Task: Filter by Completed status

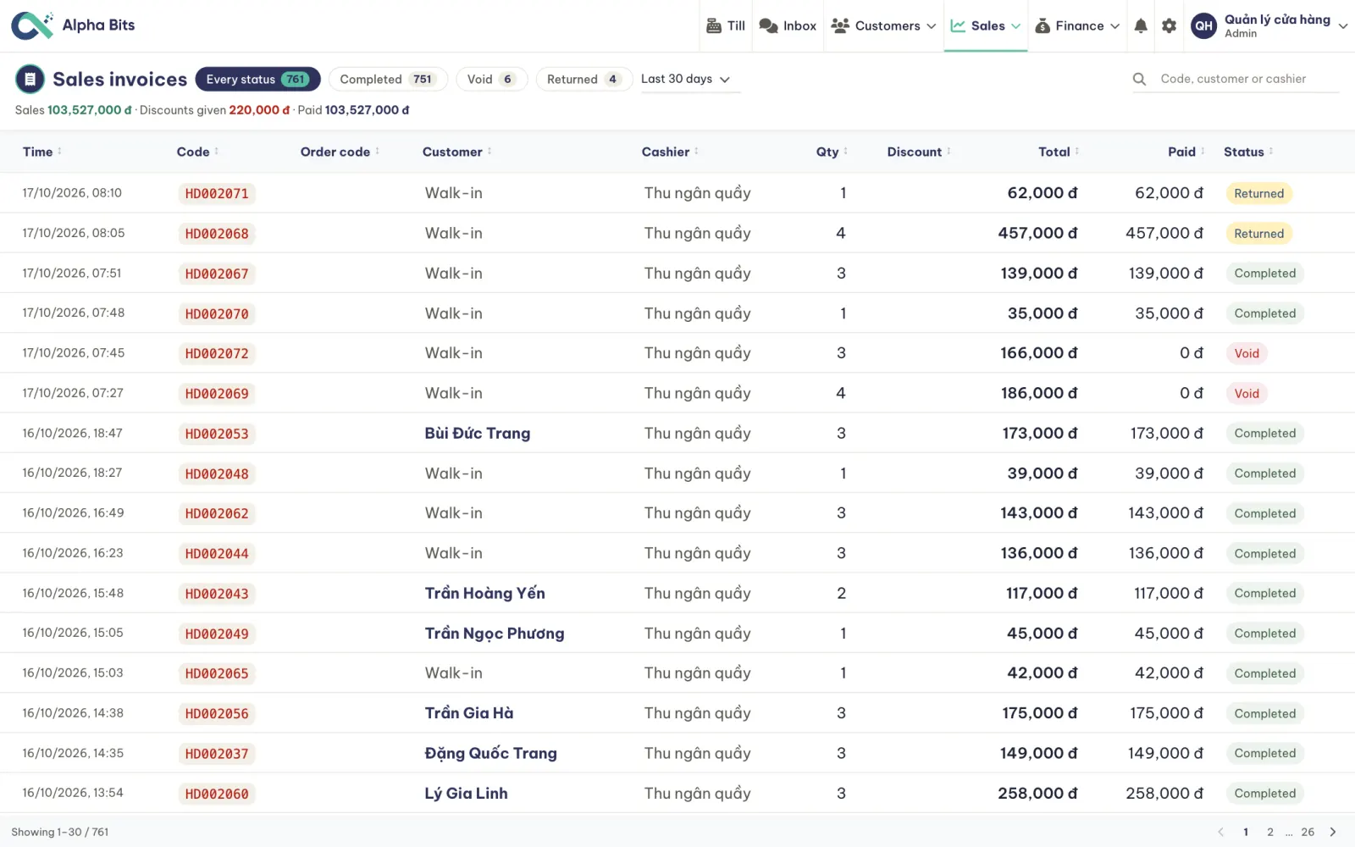Action: [387, 79]
